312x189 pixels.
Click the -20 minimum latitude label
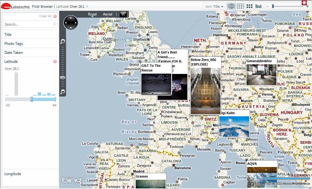7,105
